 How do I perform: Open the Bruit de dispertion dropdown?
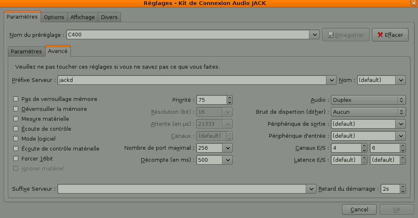368,112
